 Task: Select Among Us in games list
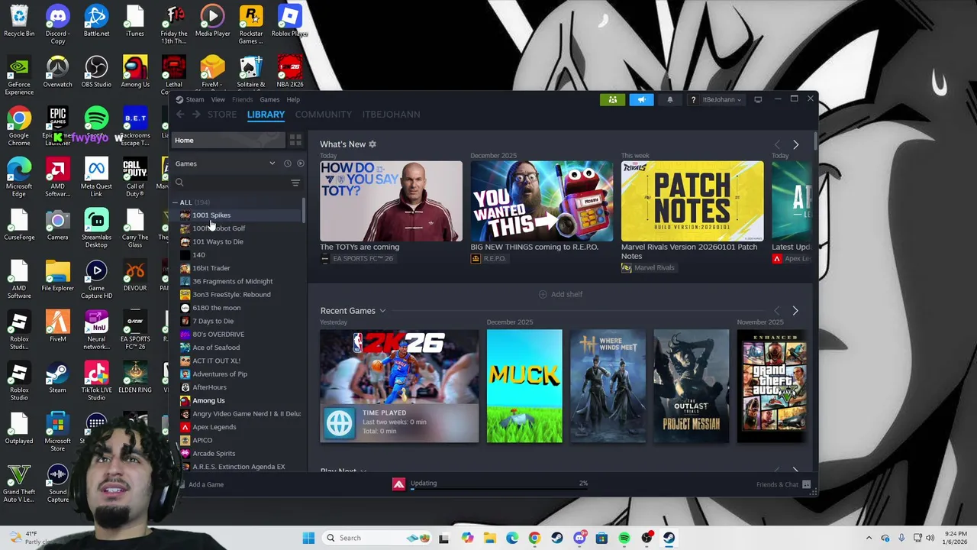pyautogui.click(x=208, y=400)
